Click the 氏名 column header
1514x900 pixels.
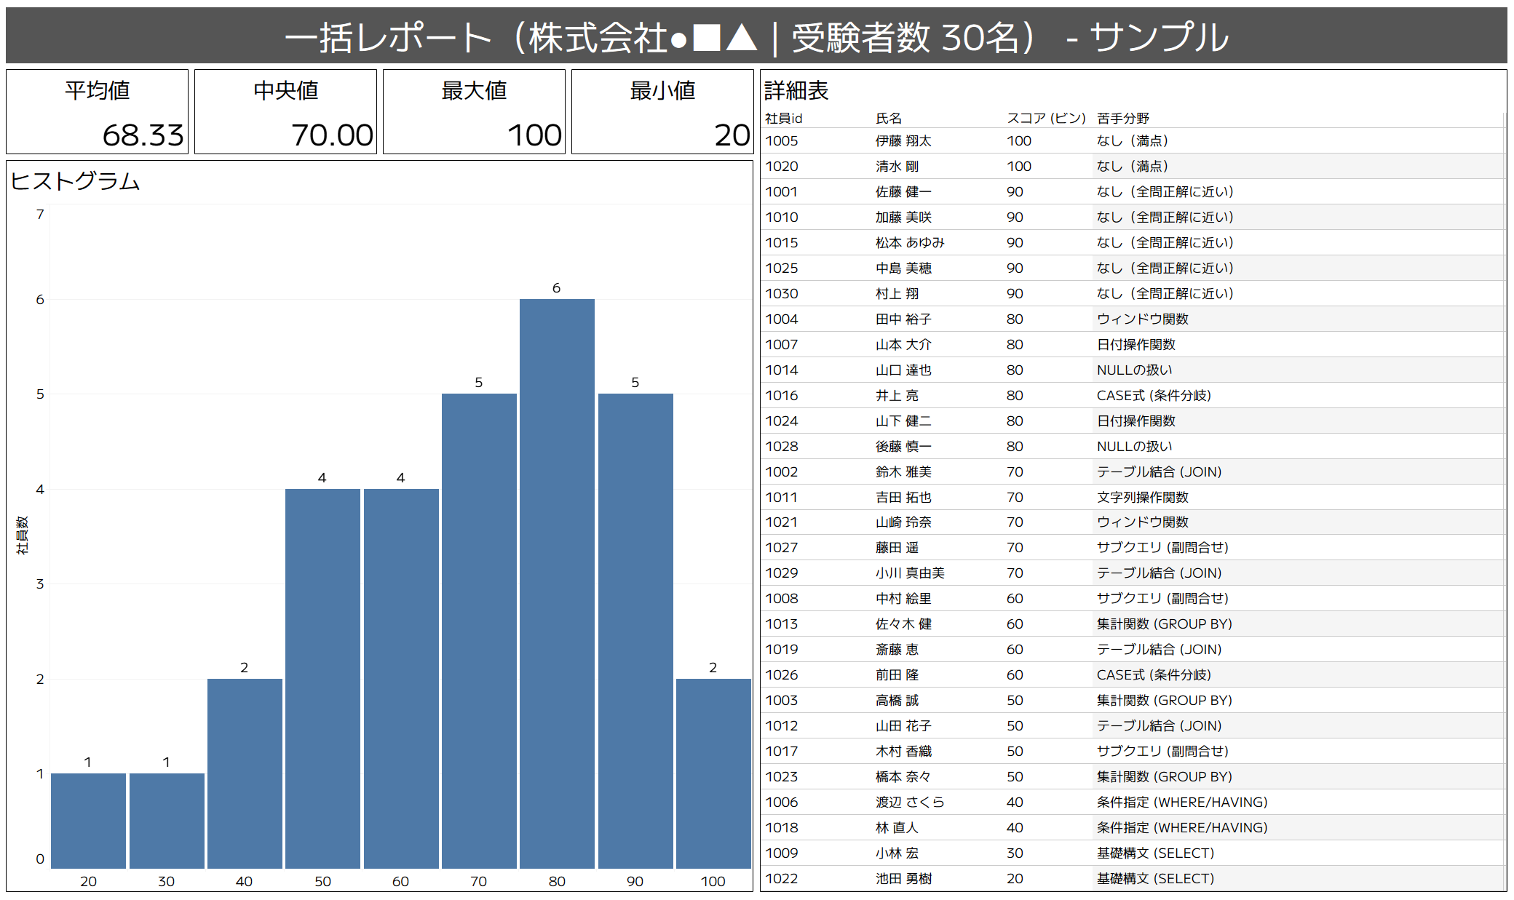pos(888,118)
